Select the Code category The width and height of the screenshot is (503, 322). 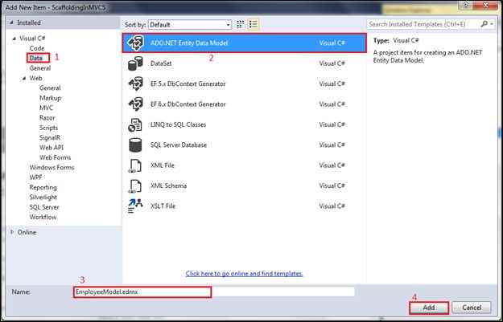click(37, 48)
